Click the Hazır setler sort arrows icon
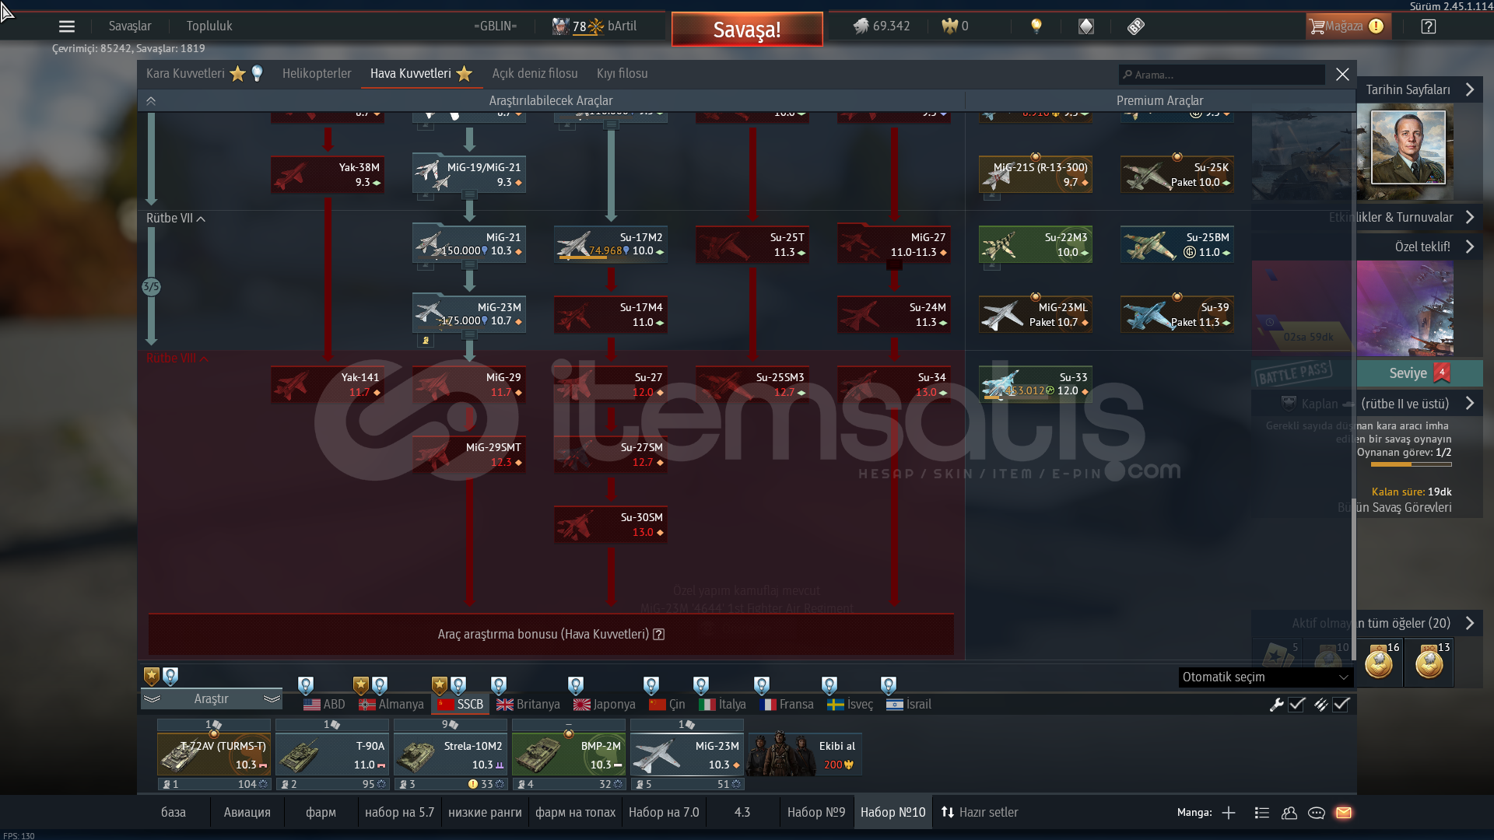The height and width of the screenshot is (840, 1494). [x=947, y=813]
